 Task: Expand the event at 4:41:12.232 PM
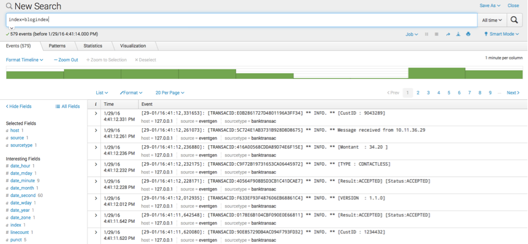(x=96, y=165)
